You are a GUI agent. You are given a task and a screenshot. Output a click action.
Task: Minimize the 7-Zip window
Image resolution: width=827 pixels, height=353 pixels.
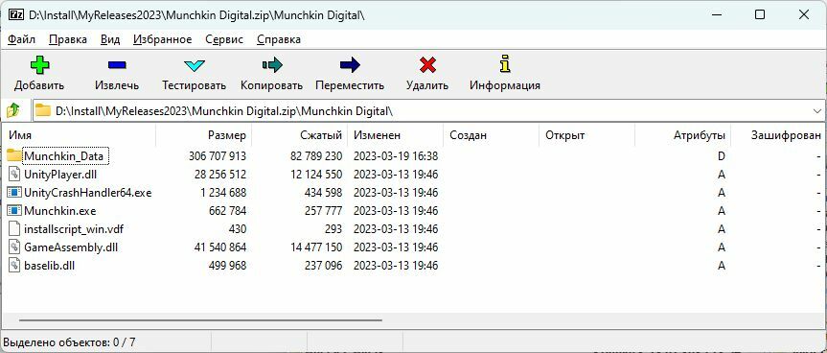tap(716, 14)
